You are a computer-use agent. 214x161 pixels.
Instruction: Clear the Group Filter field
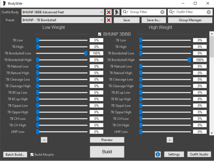(x=162, y=12)
